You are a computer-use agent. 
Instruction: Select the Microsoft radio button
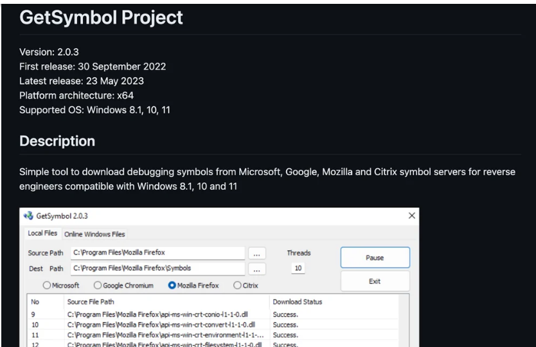(x=48, y=285)
